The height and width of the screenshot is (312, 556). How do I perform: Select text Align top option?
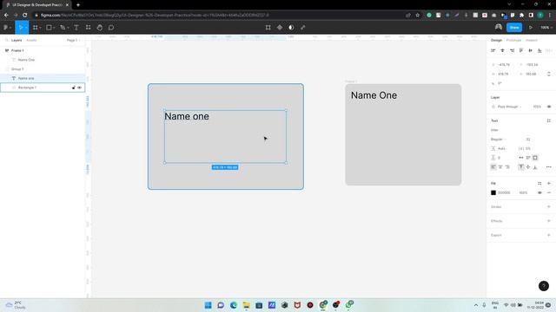pyautogui.click(x=521, y=167)
